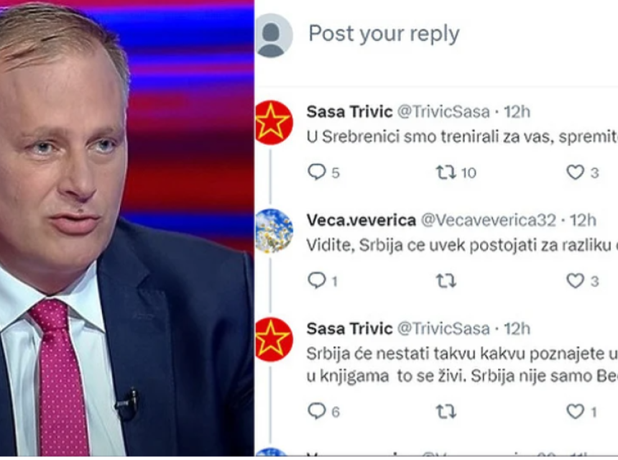This screenshot has height=460, width=618.
Task: Click the 'Vidite, Srbija ce uvek postojati' tweet text
Action: point(462,246)
